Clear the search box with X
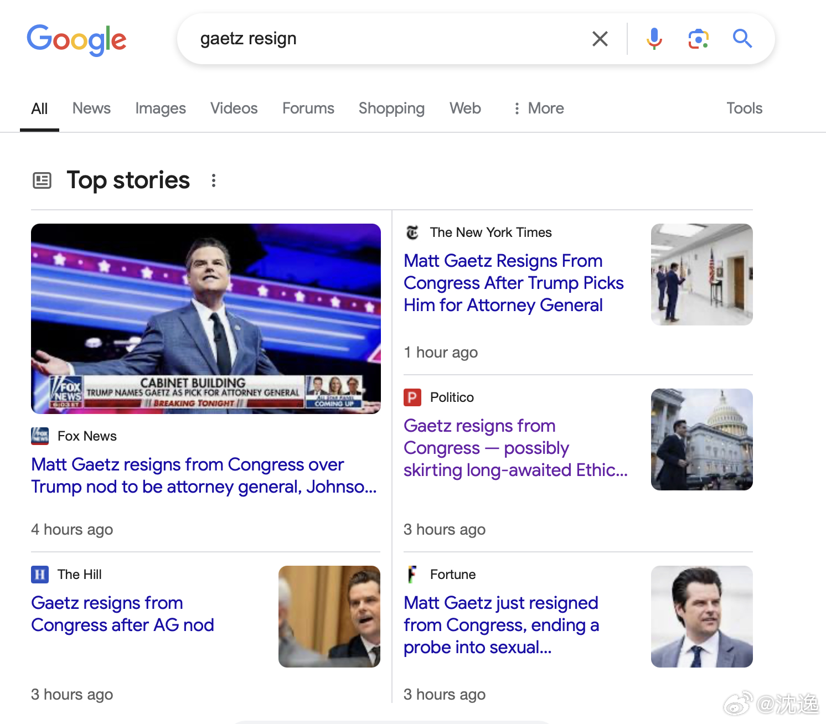 (x=600, y=39)
